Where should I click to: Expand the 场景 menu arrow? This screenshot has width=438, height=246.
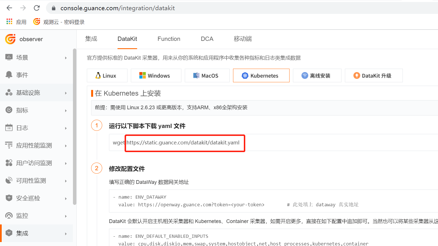pyautogui.click(x=66, y=58)
